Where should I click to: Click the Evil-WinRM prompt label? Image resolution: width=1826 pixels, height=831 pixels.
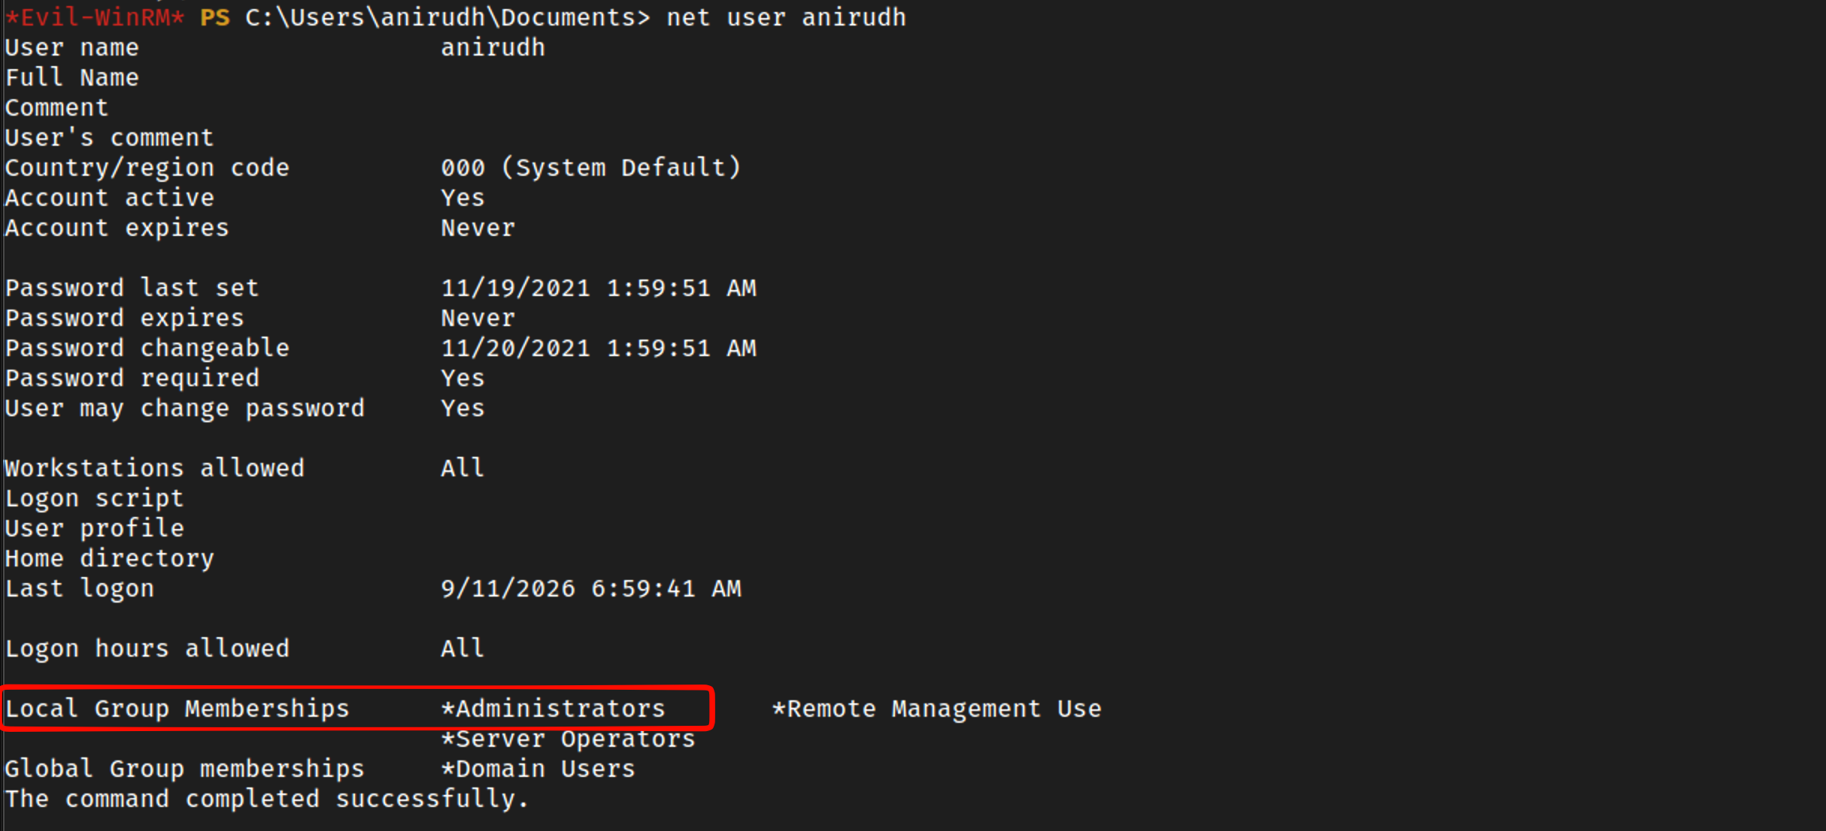coord(95,17)
